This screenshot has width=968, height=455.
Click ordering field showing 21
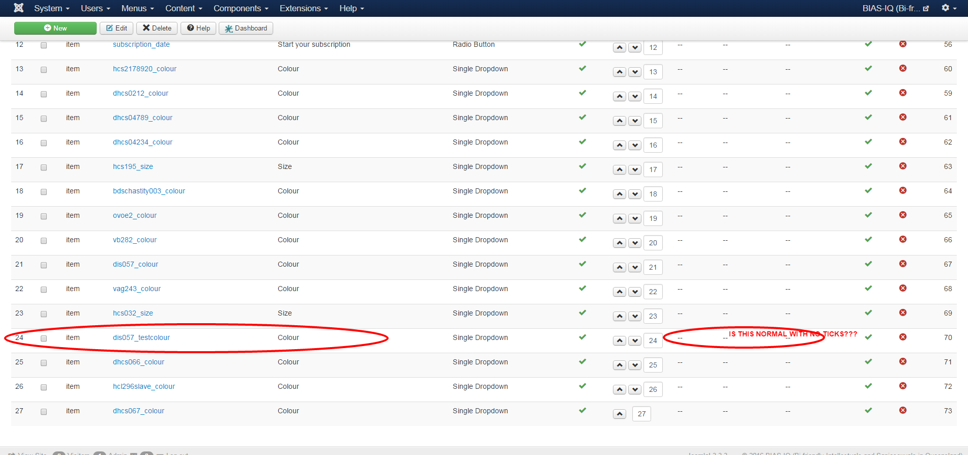tap(653, 267)
